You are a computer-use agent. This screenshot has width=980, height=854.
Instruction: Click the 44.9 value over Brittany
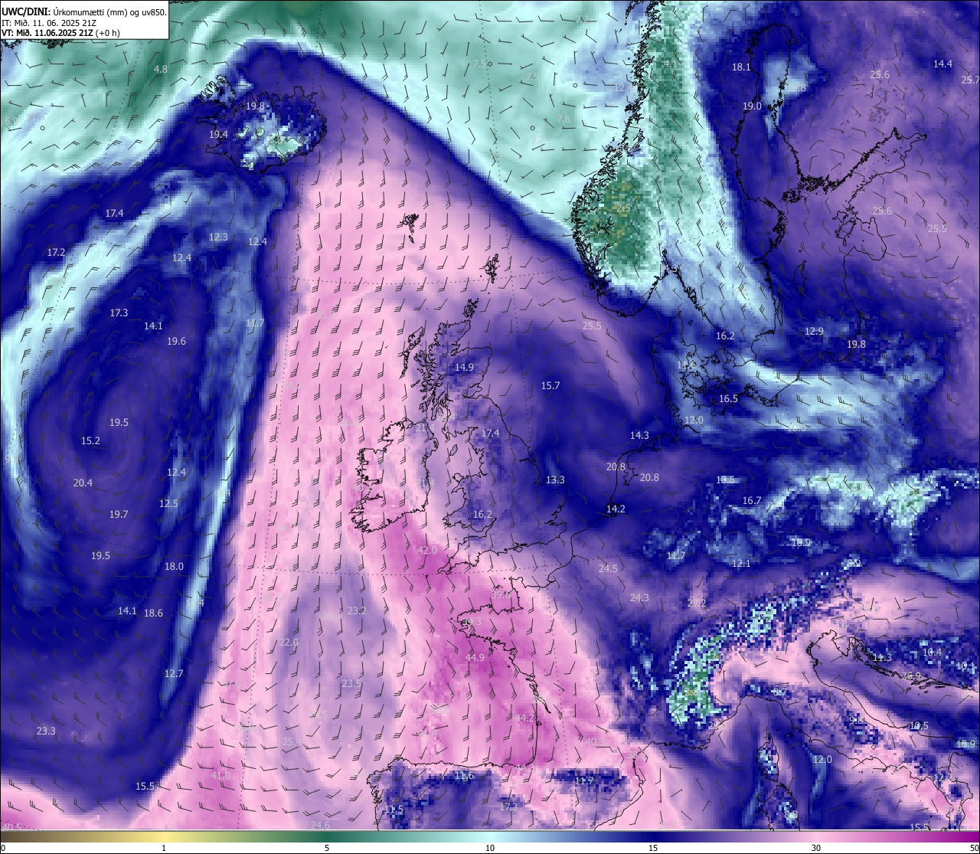[x=475, y=658]
